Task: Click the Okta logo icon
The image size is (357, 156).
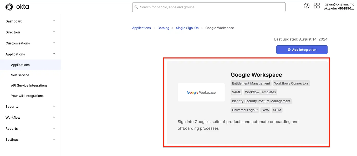Action: pos(9,7)
